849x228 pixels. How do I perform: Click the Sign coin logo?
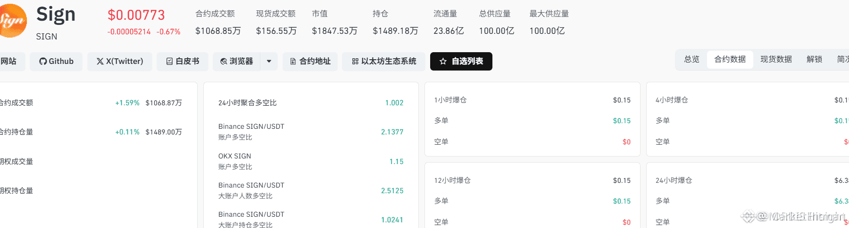point(12,21)
